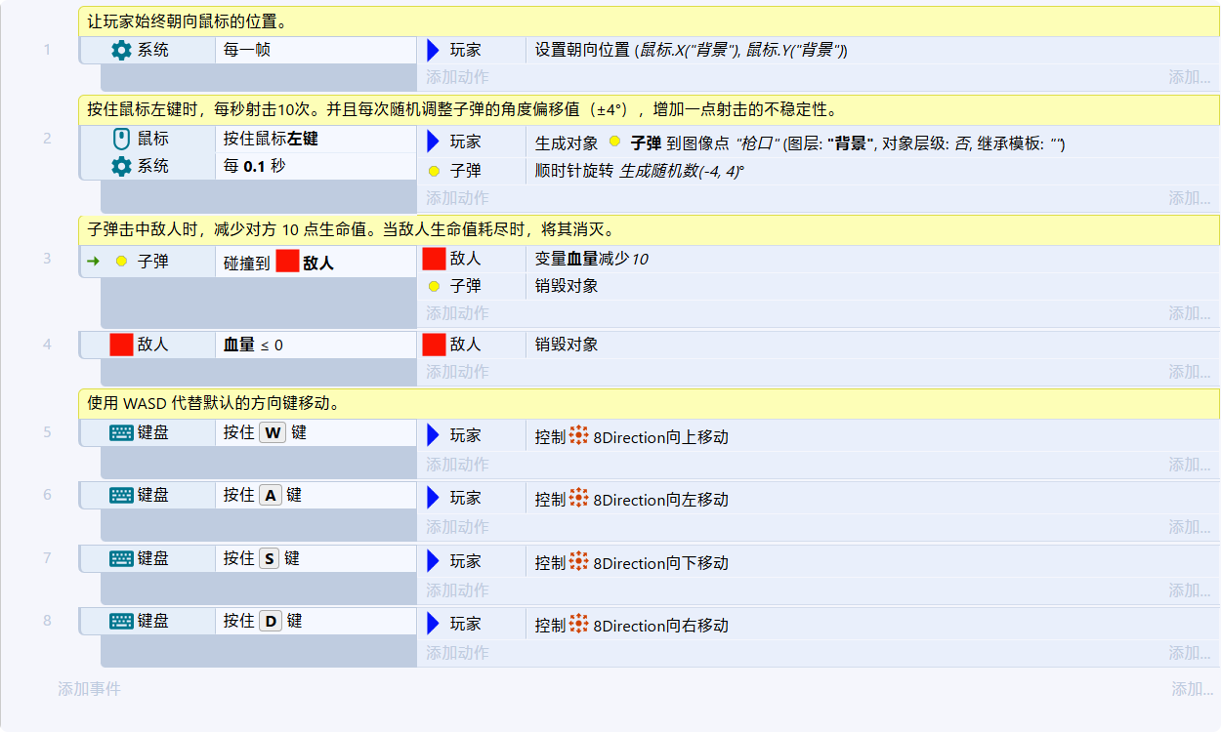1221x732 pixels.
Task: Click the 变量血量减少10 action text
Action: (x=592, y=259)
